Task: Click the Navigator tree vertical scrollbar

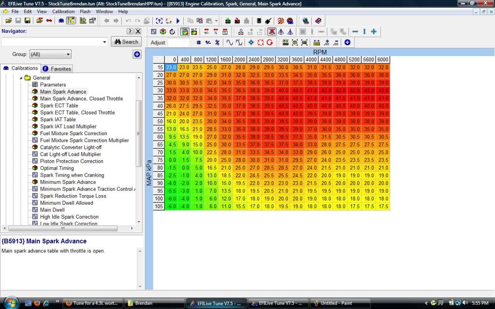Action: [139, 134]
